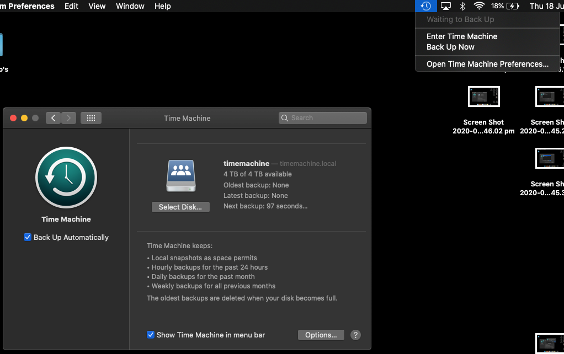Disable Back Up Automatically checkbox
The width and height of the screenshot is (564, 354).
[28, 237]
